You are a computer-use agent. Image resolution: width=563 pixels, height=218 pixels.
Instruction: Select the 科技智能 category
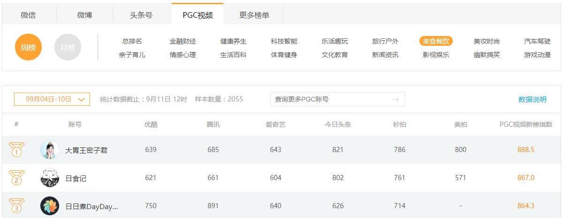coord(284,41)
